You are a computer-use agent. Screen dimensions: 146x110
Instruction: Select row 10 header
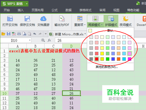pos(4,93)
